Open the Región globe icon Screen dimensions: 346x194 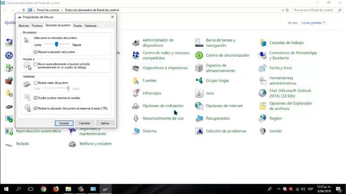(263, 119)
